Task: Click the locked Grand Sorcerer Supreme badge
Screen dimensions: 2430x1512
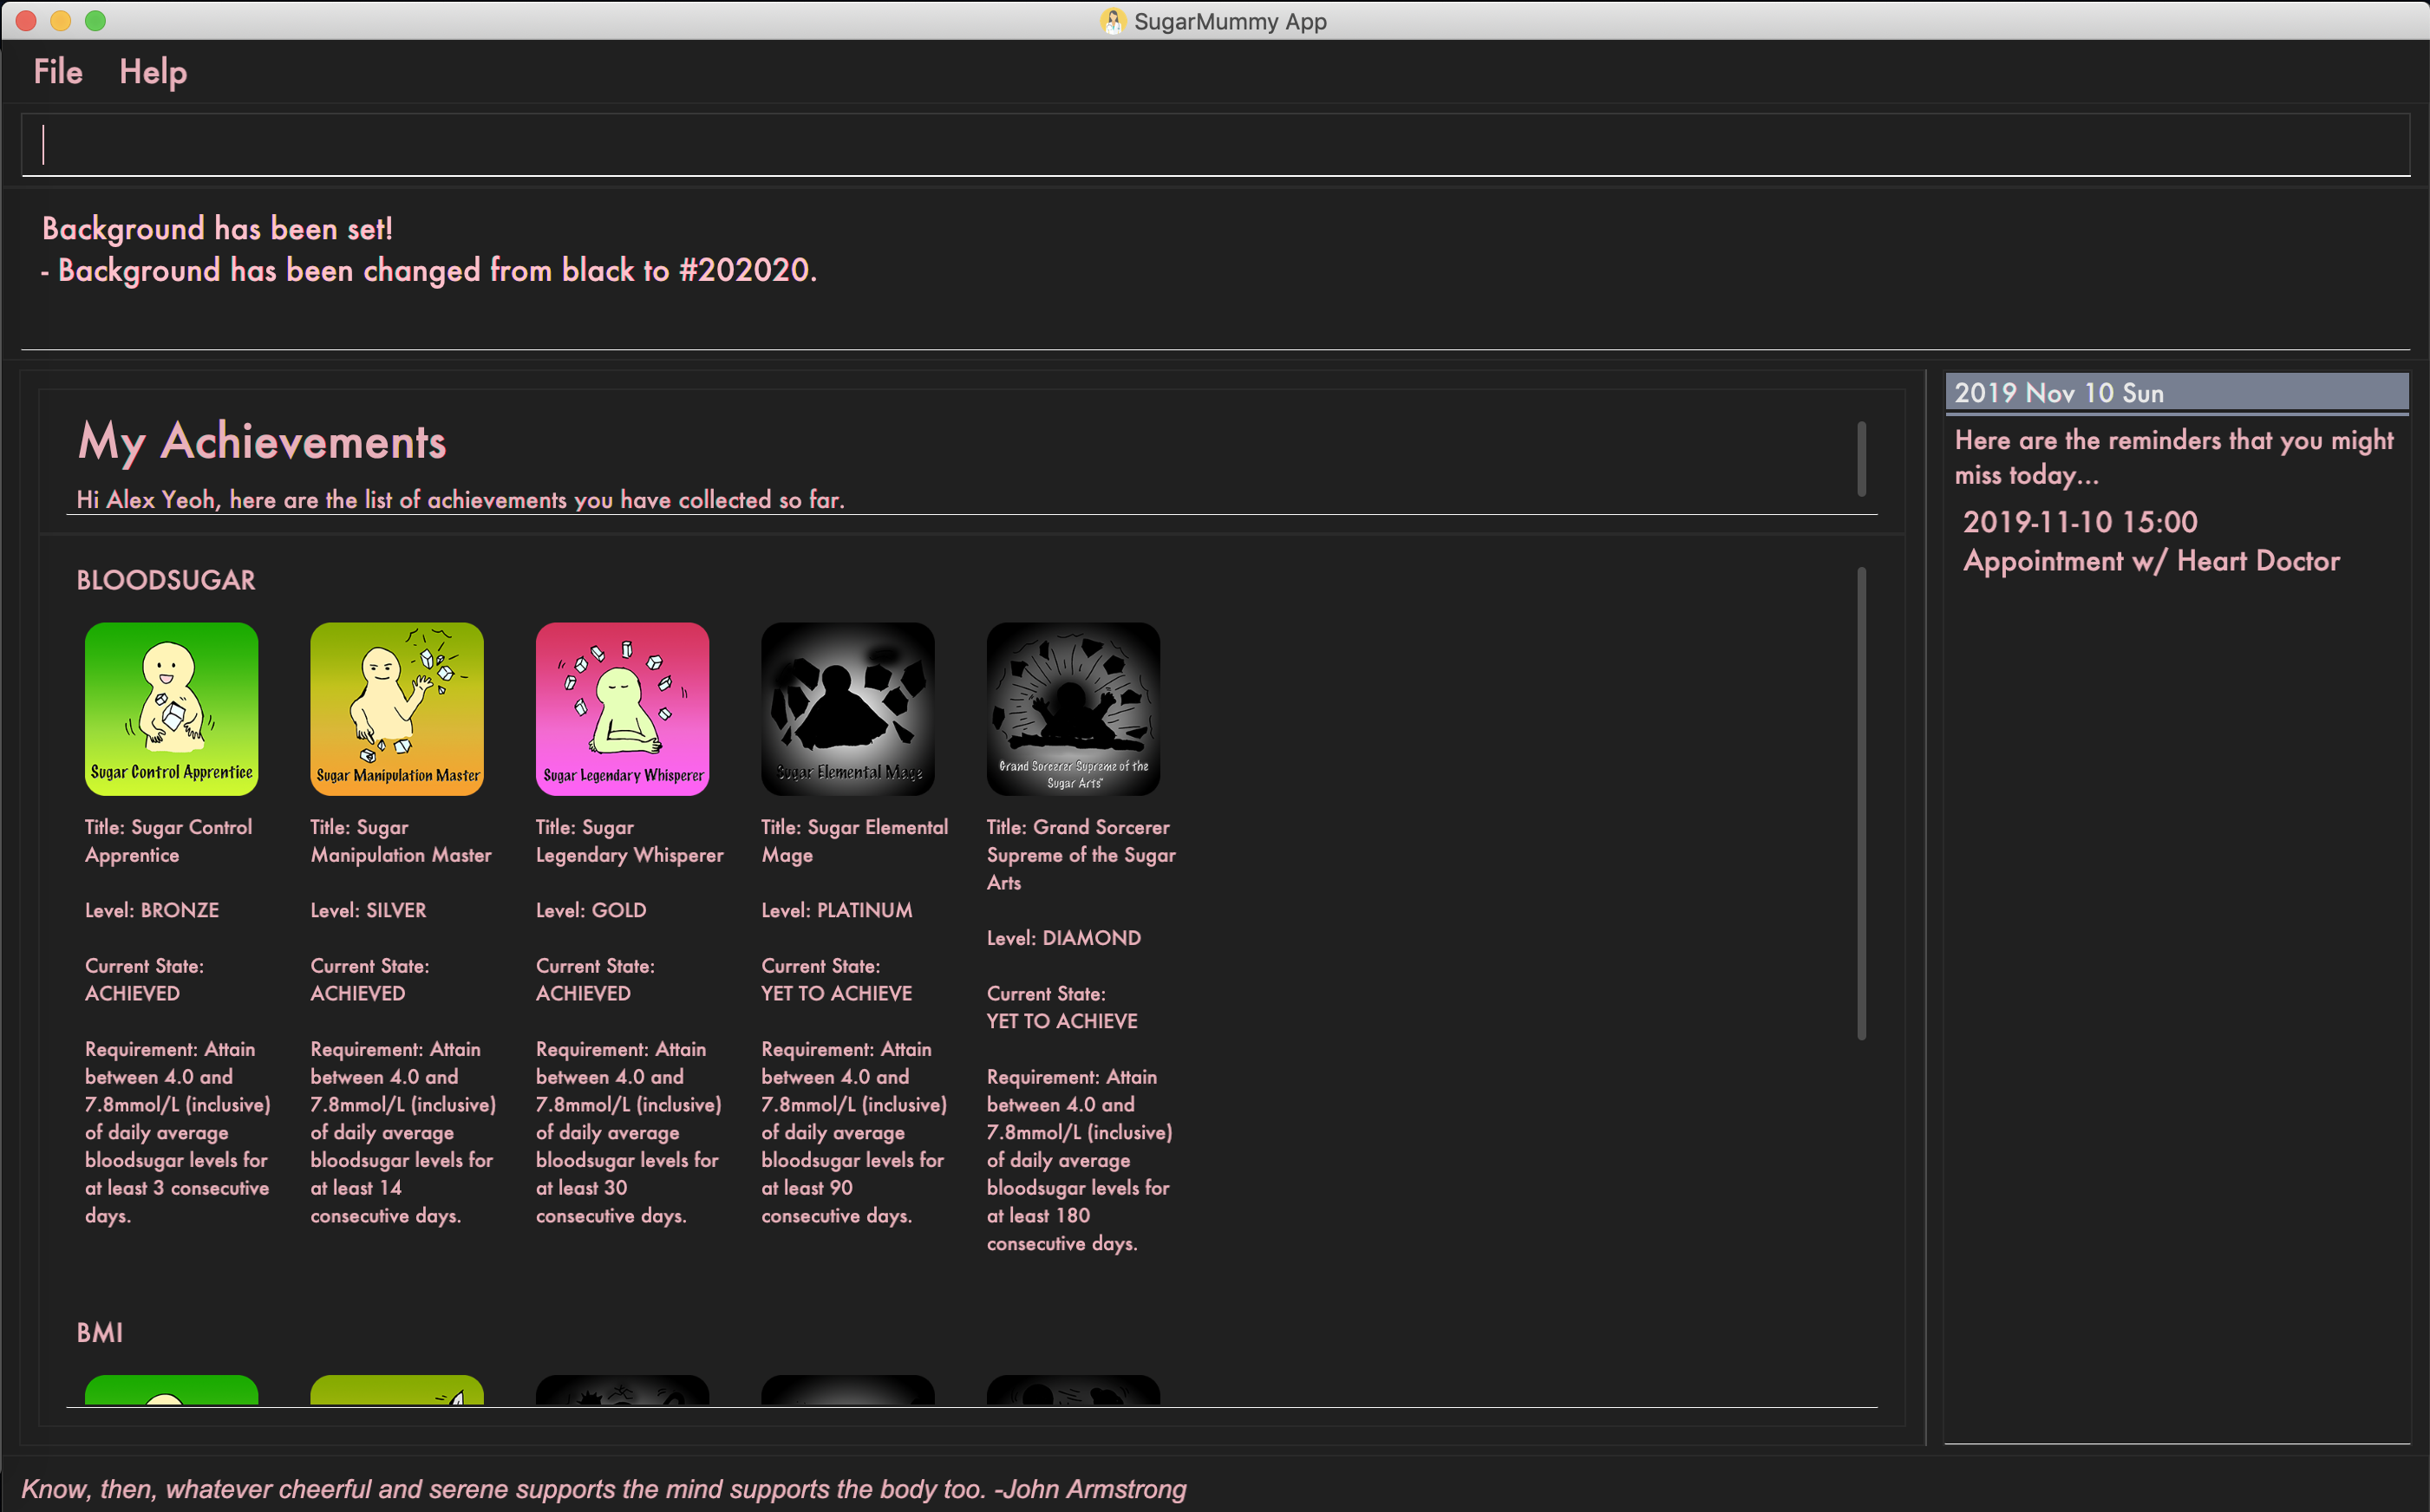Action: 1073,708
